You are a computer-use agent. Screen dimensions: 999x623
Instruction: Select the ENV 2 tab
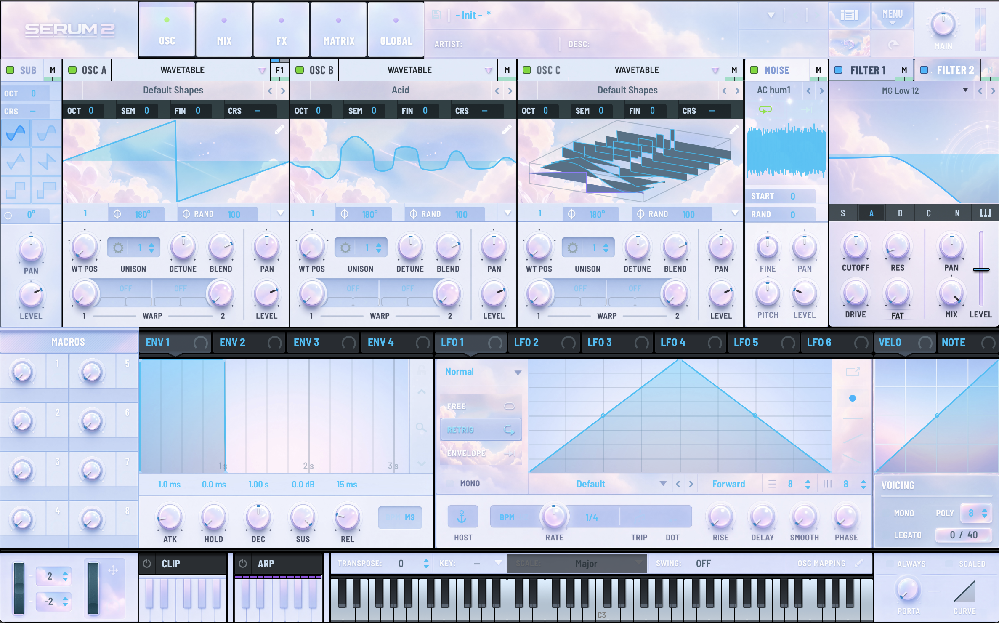coord(249,343)
